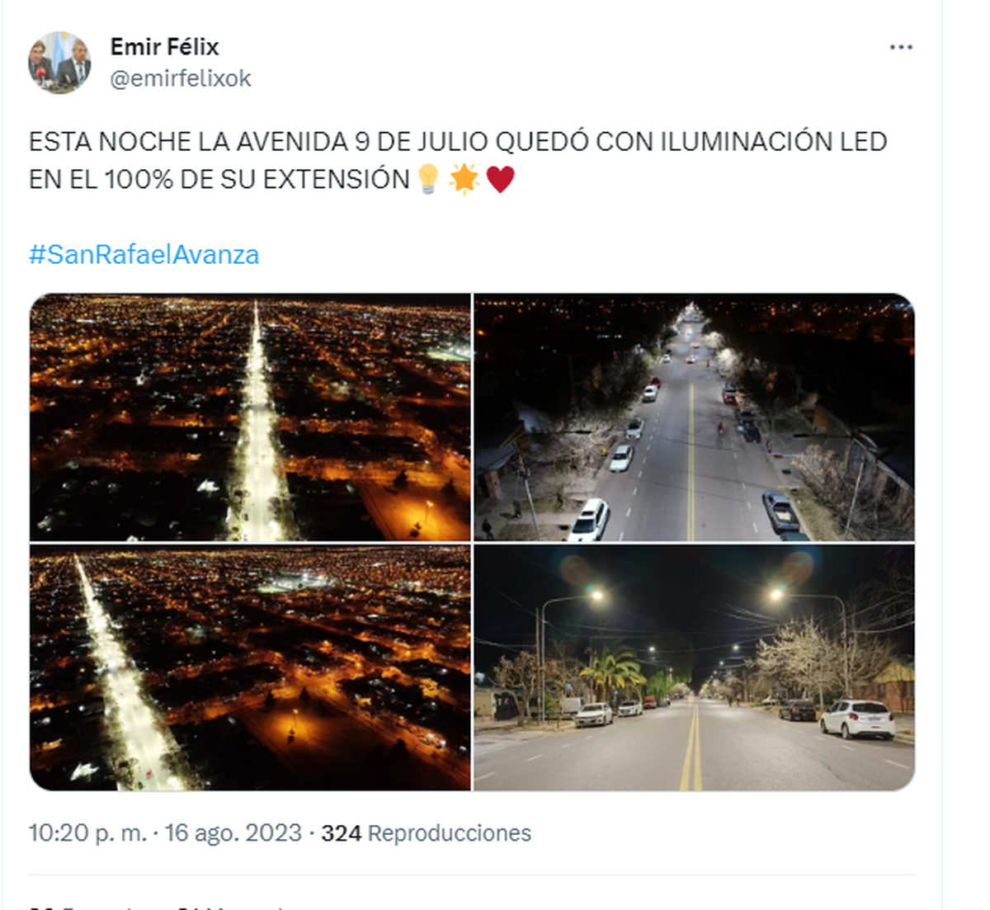Click the red heart emoji
The height and width of the screenshot is (910, 990).
500,179
